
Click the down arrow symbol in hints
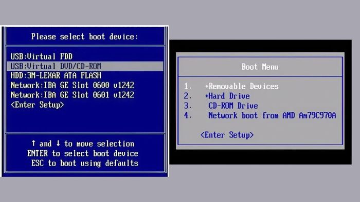pos(58,144)
